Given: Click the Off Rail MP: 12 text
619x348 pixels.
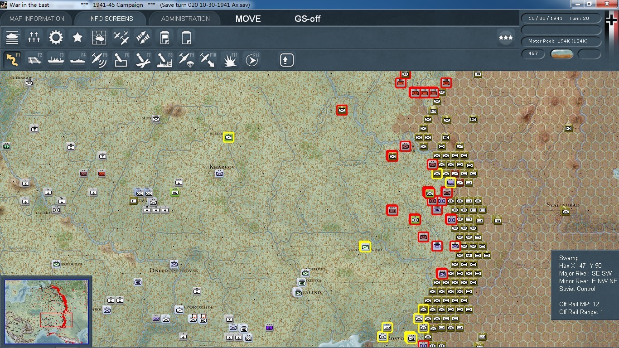Looking at the screenshot, I should [579, 304].
